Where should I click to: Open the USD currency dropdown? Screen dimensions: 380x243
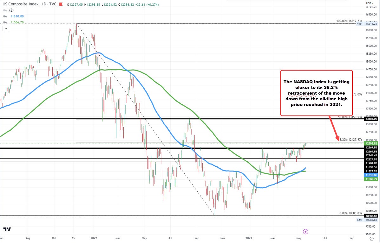[370, 3]
